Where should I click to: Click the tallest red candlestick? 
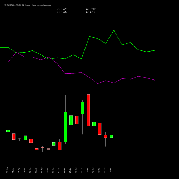click(88, 110)
